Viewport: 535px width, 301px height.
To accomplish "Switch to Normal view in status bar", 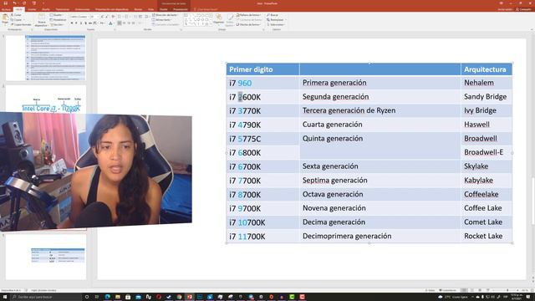I will pyautogui.click(x=465, y=290).
